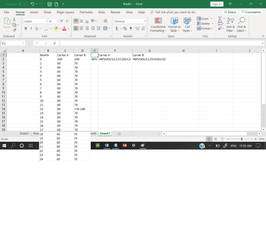Screen dimensions: 266x230
Task: Click the Copy icon in Clipboard group
Action: point(14,25)
